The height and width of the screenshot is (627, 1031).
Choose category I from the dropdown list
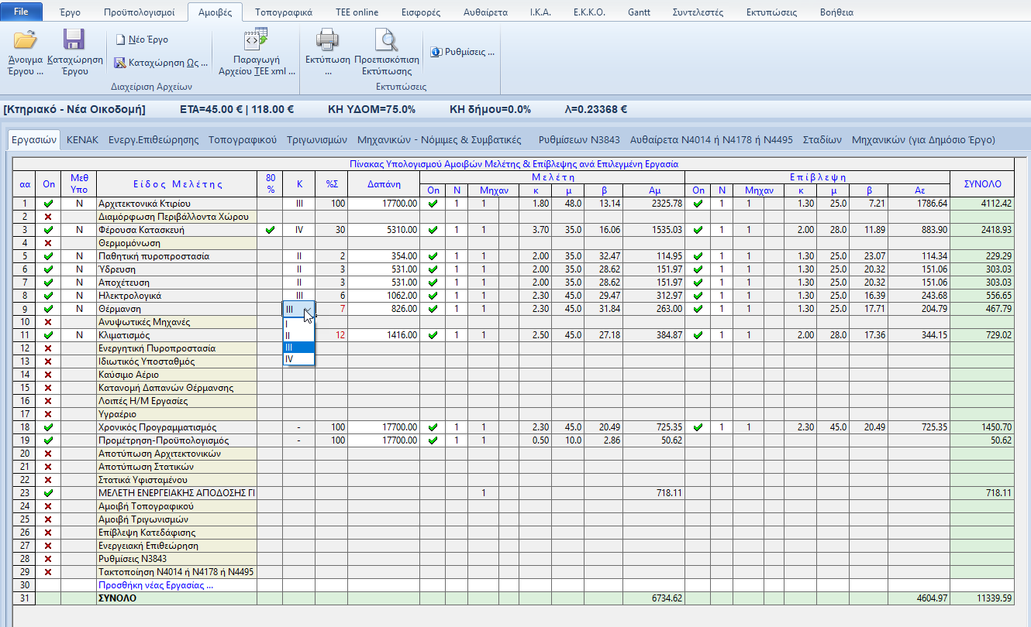click(x=298, y=324)
